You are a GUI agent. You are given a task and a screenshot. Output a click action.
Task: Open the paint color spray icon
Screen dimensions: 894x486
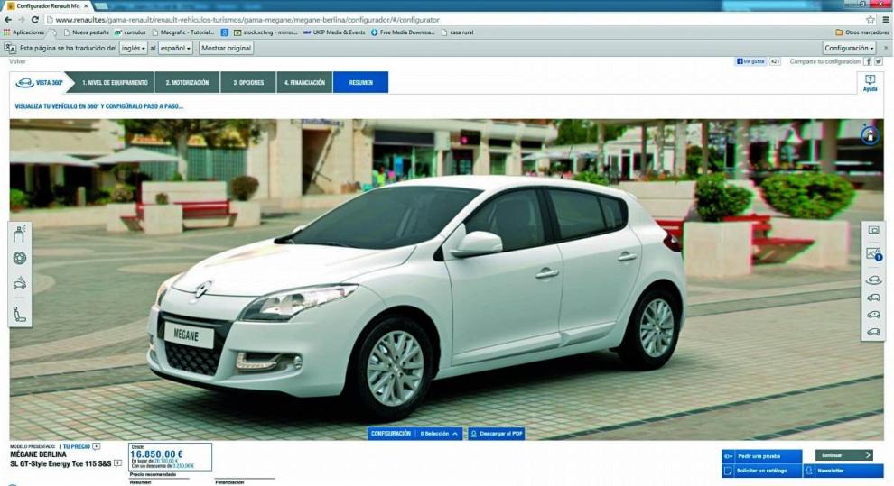[19, 234]
